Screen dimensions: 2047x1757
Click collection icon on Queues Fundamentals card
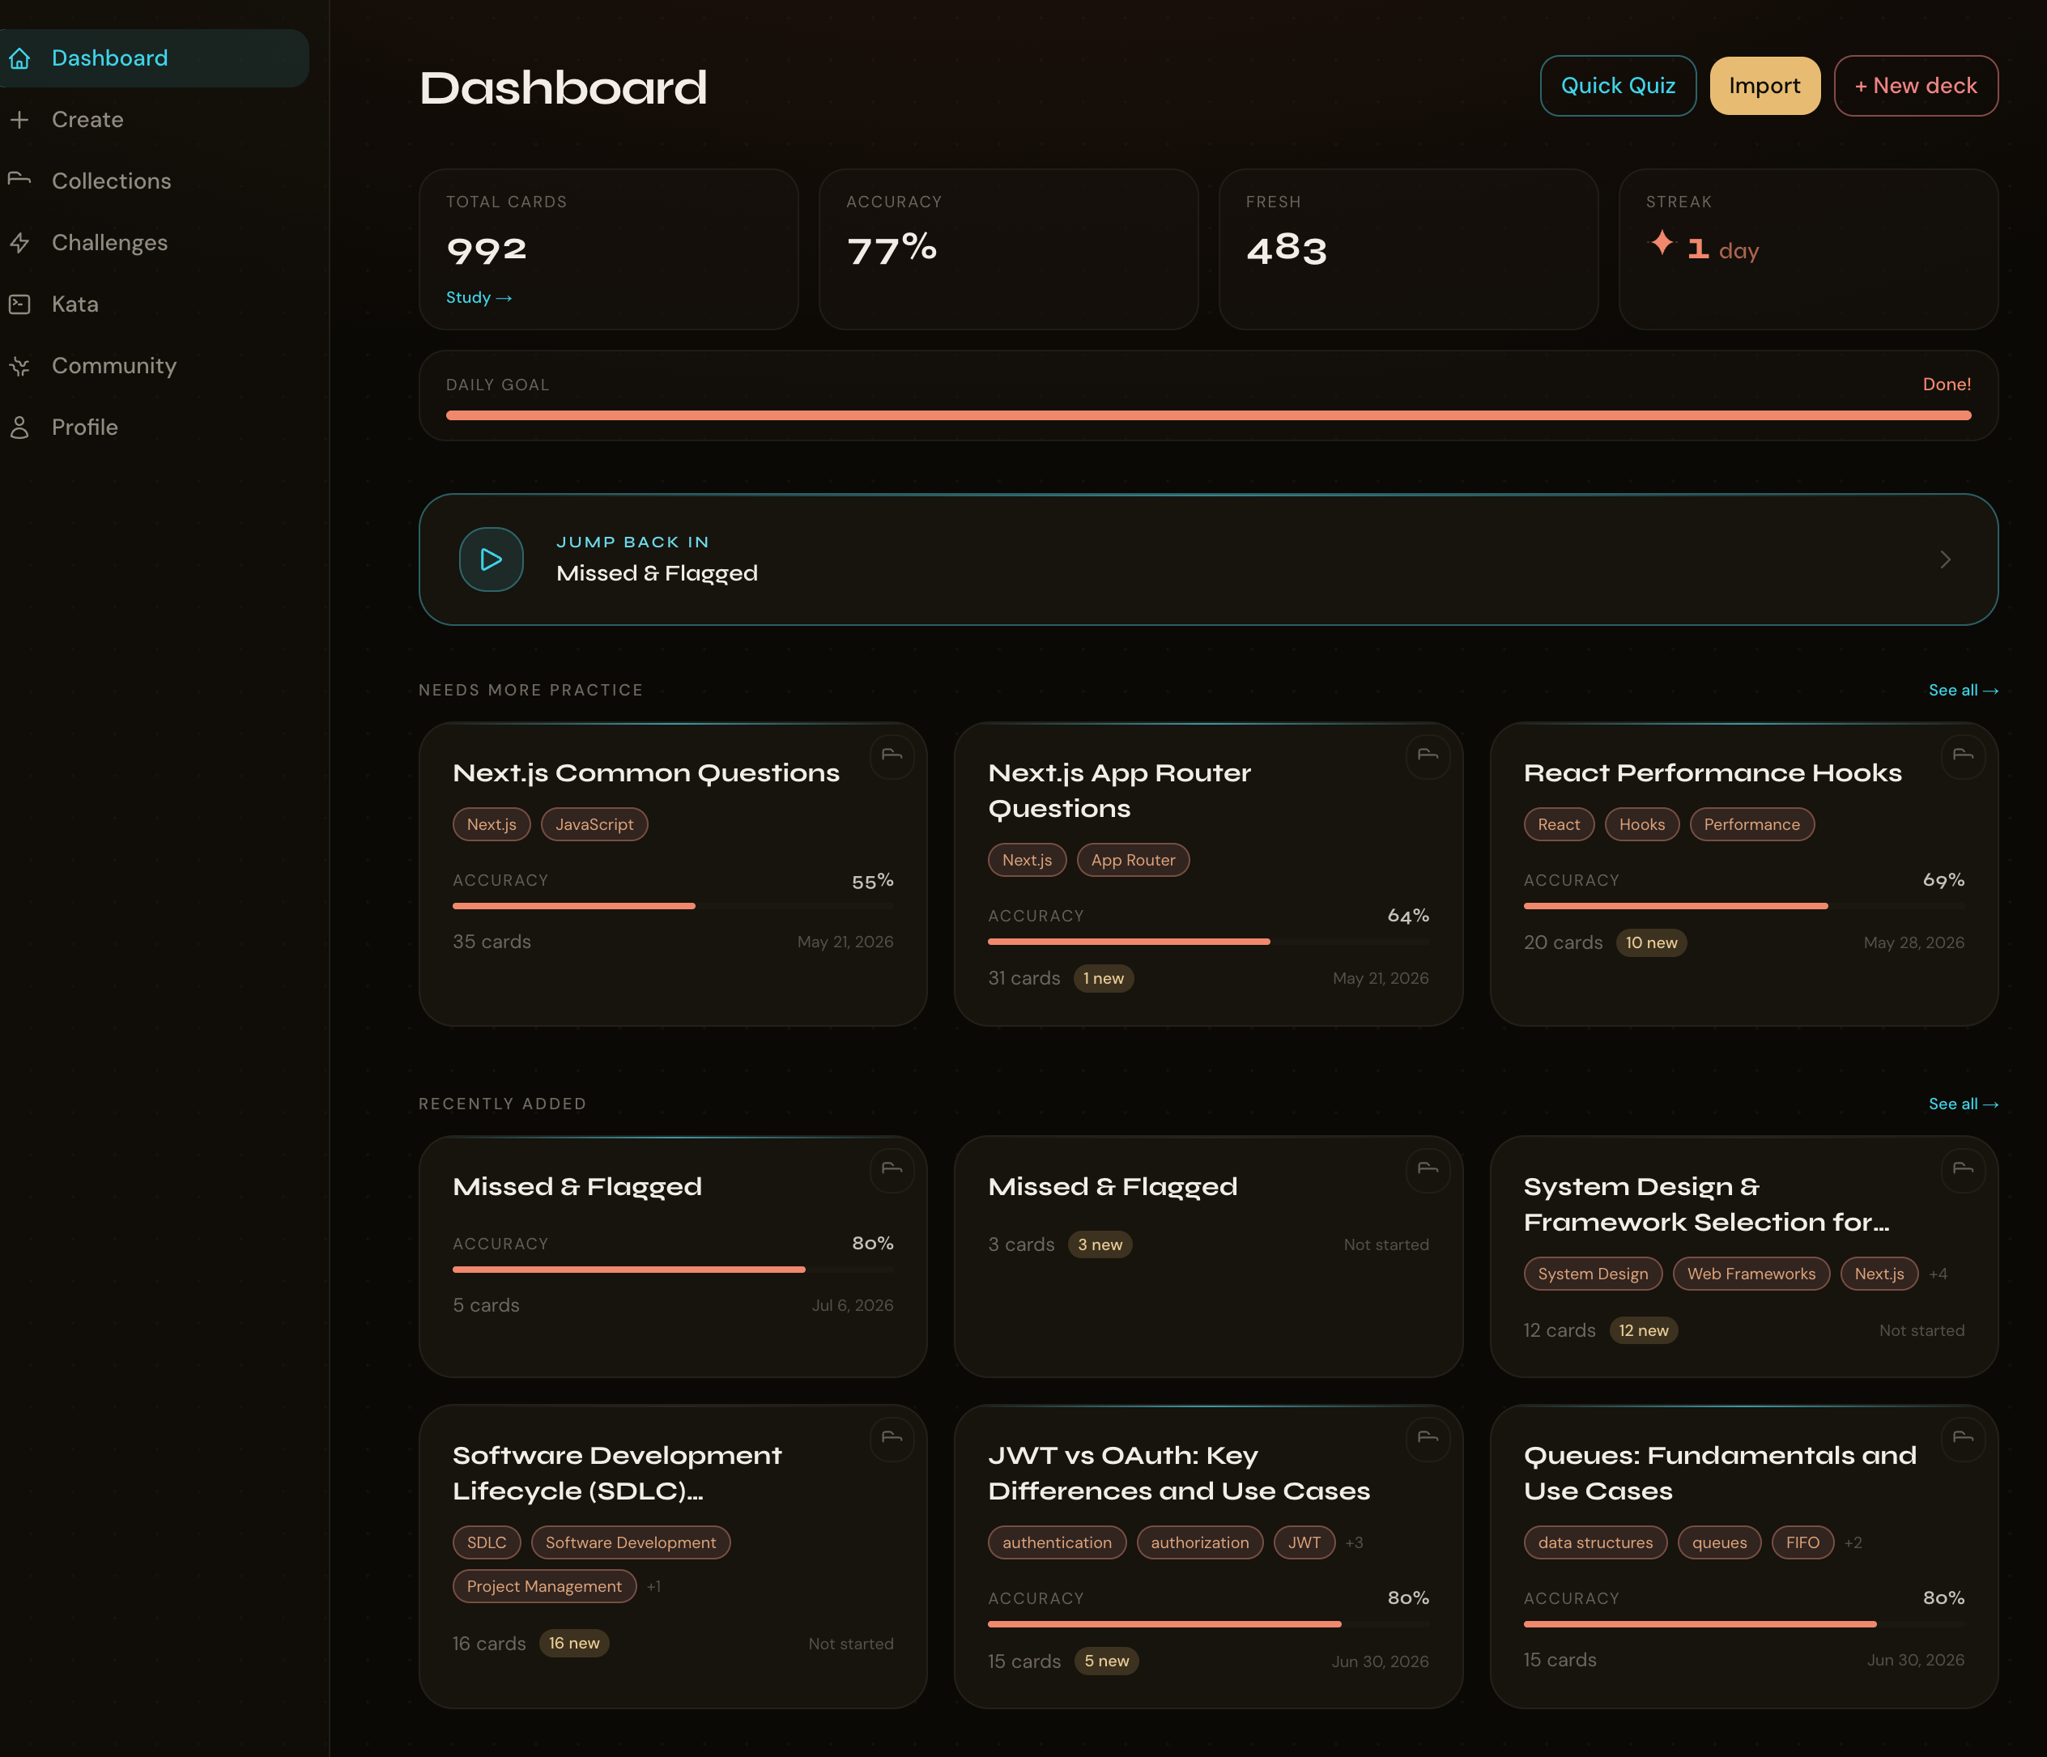1963,1438
